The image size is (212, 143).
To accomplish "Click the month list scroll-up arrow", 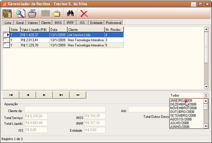I will point(206,101).
